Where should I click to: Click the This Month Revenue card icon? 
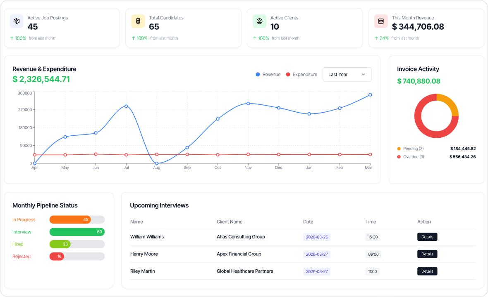pyautogui.click(x=380, y=21)
